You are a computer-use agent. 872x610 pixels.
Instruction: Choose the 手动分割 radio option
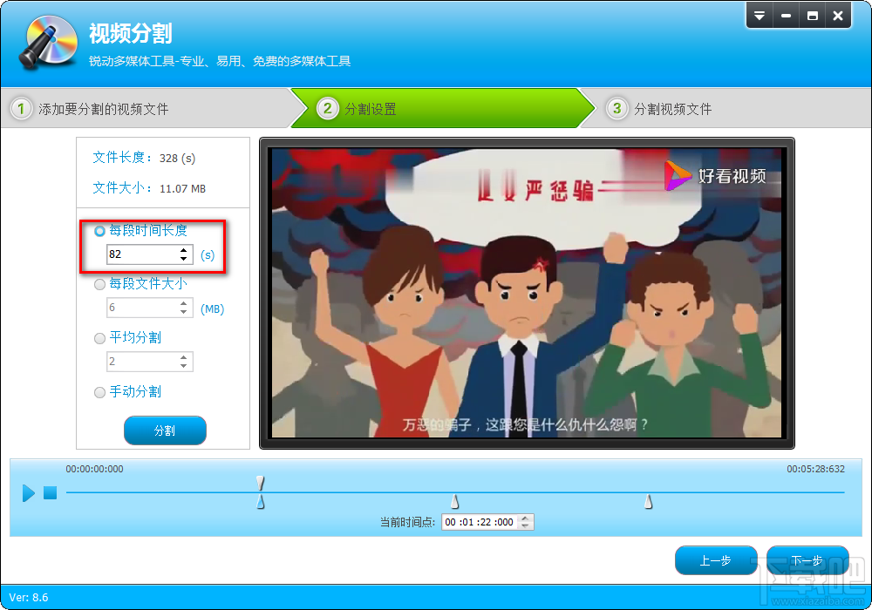pos(99,392)
